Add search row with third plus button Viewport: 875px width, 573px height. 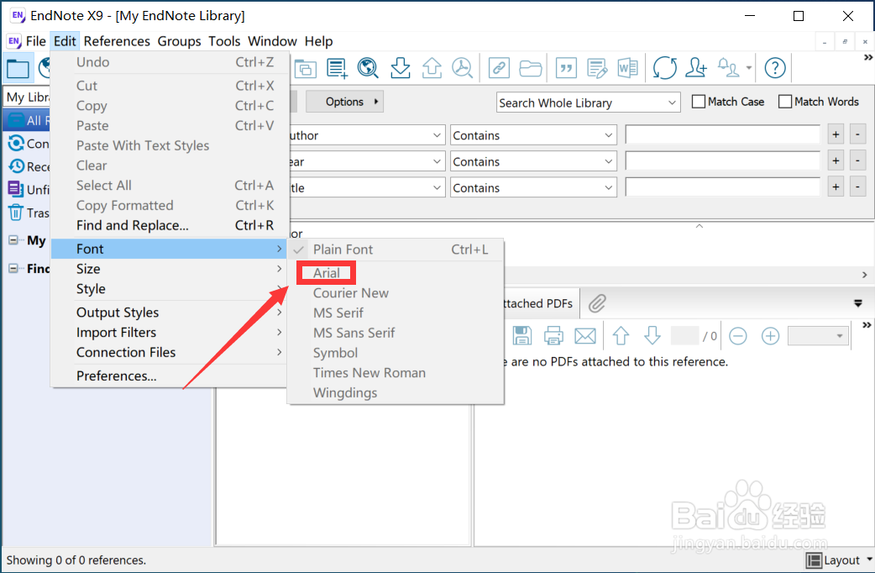(x=836, y=187)
